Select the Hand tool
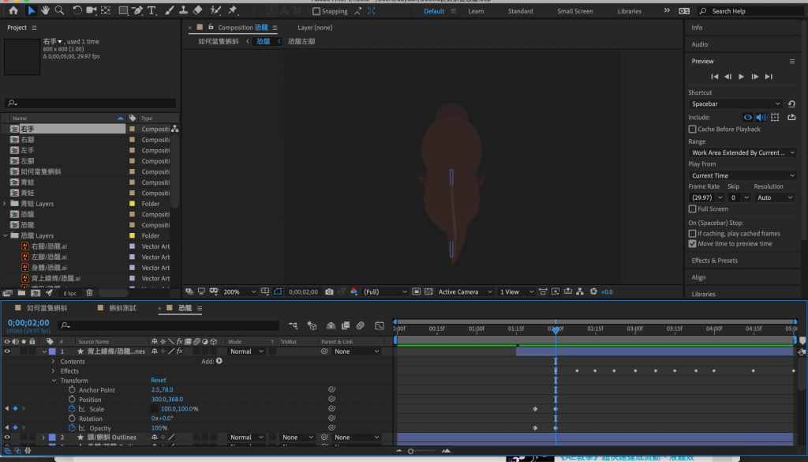The width and height of the screenshot is (808, 462). 46,11
